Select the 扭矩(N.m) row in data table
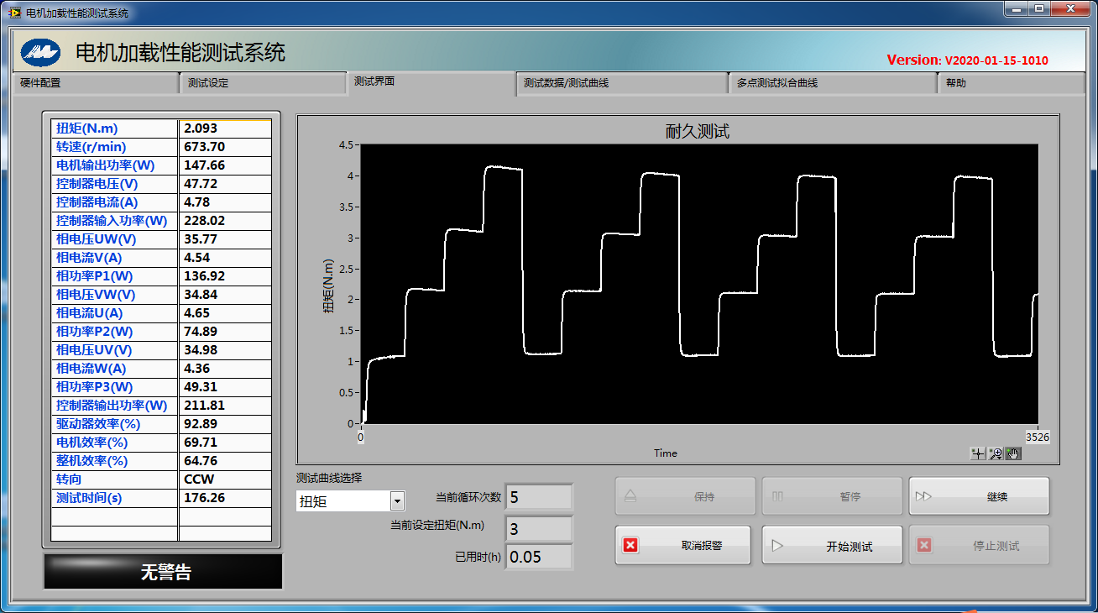 (114, 128)
